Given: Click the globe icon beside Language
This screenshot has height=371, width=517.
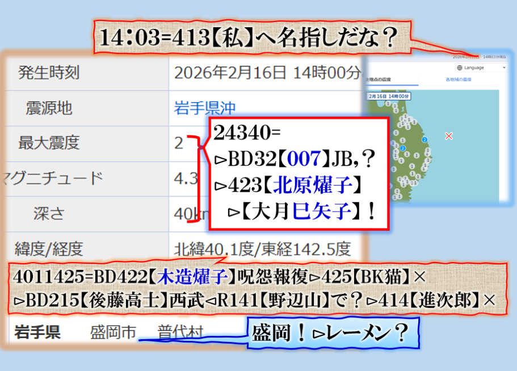Looking at the screenshot, I should pos(459,68).
